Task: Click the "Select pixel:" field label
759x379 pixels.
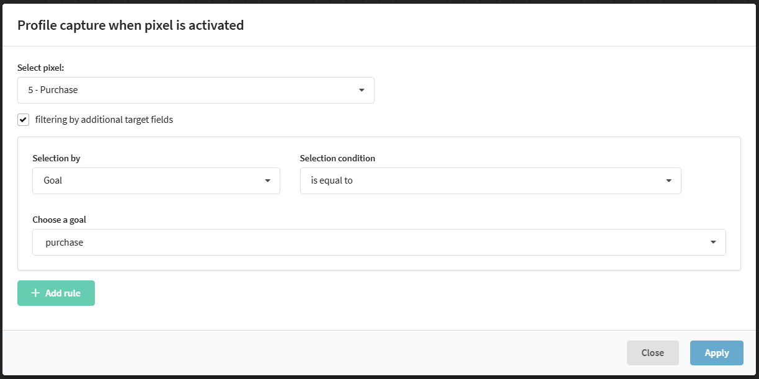Action: 41,68
